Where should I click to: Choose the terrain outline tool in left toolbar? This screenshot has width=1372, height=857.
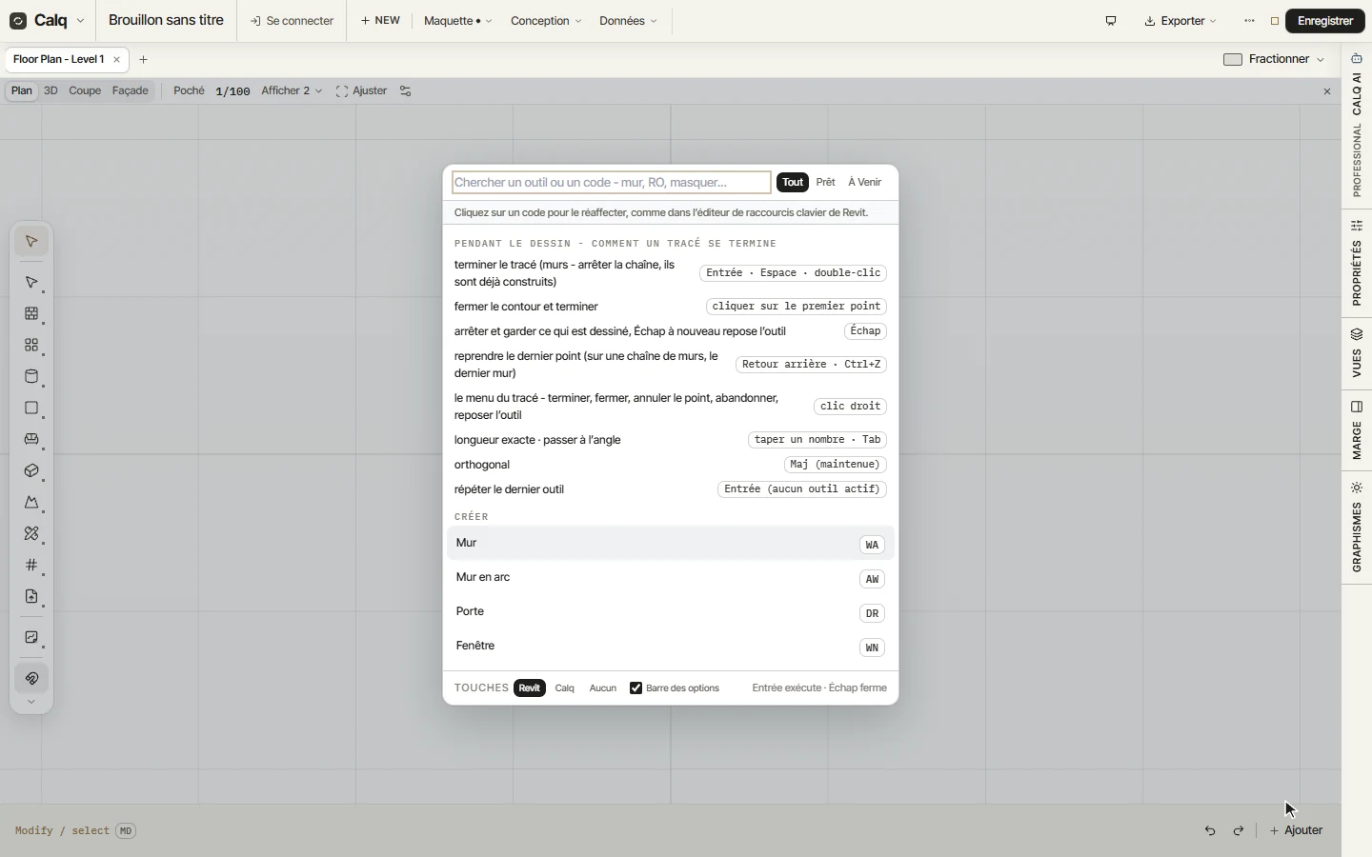31,503
